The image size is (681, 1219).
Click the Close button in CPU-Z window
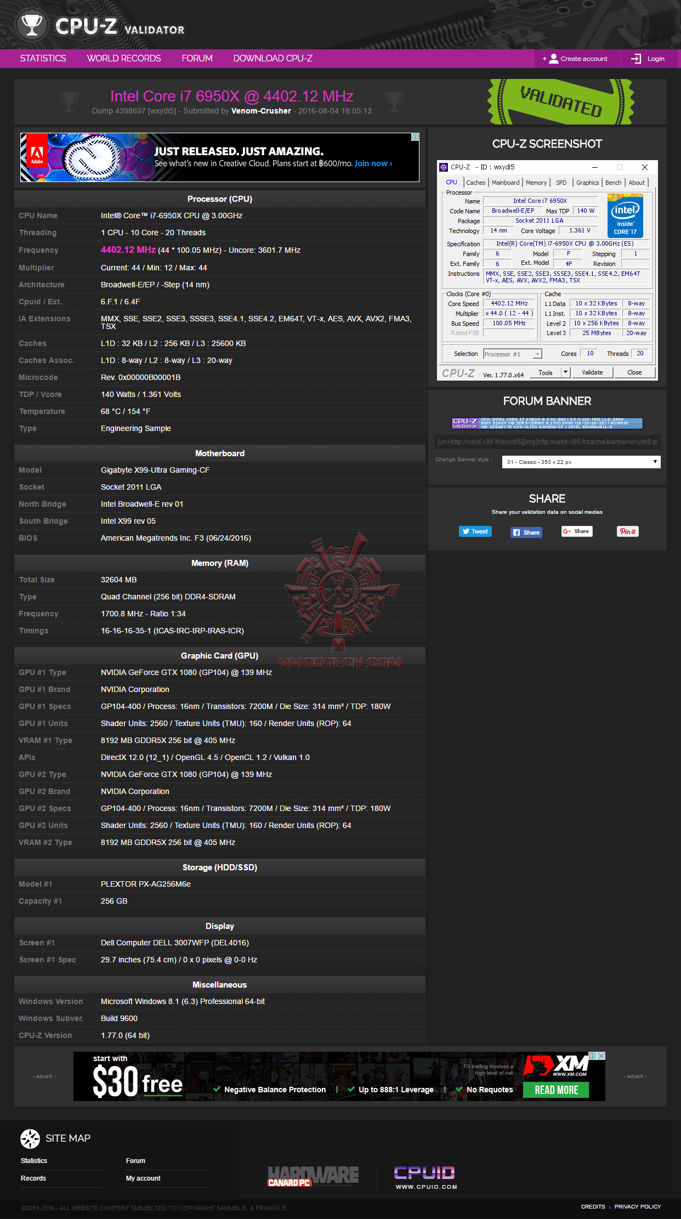pyautogui.click(x=634, y=372)
